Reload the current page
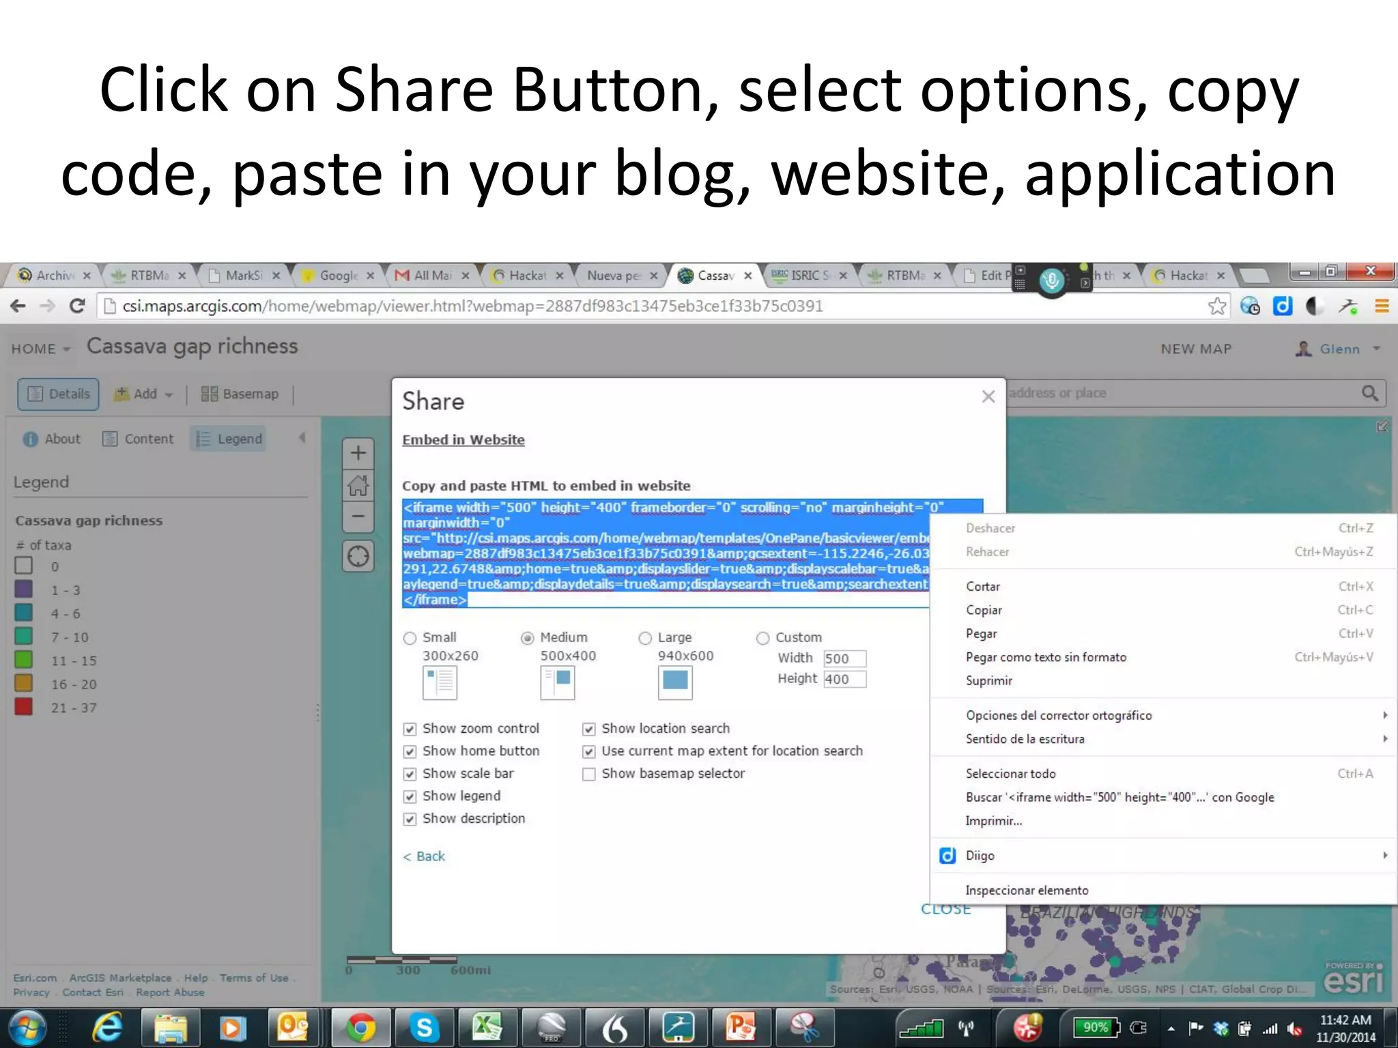The width and height of the screenshot is (1398, 1048). [77, 306]
